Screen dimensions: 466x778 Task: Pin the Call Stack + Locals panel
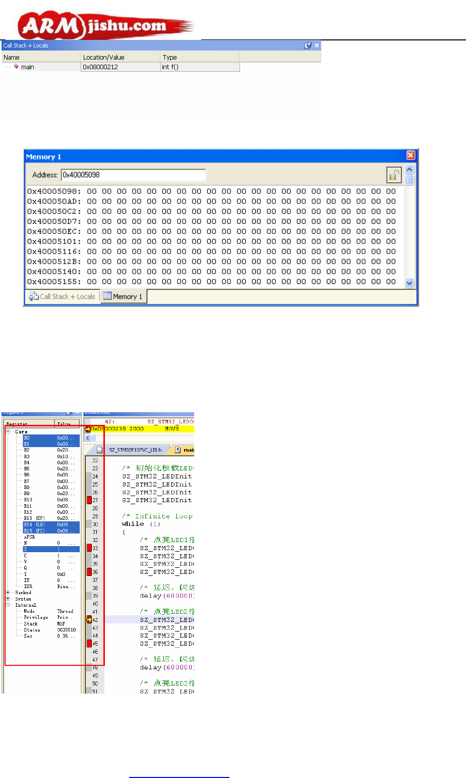[308, 45]
